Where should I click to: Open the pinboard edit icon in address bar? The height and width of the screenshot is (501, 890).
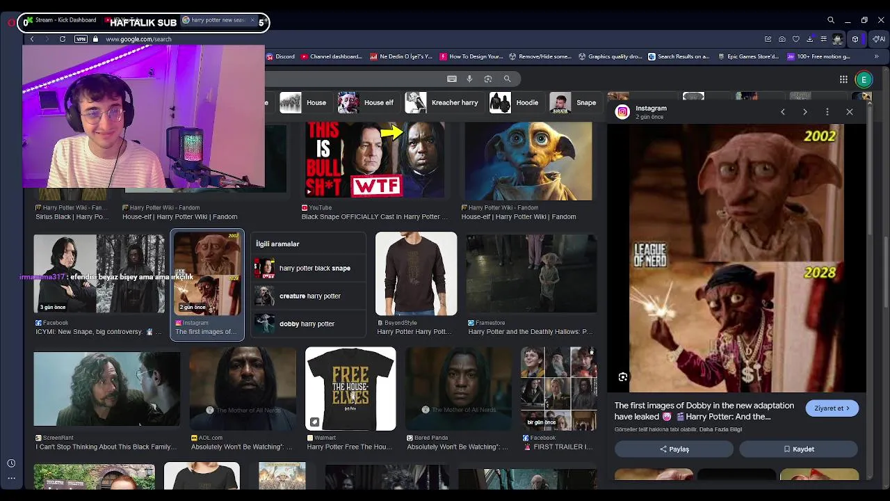coord(768,39)
